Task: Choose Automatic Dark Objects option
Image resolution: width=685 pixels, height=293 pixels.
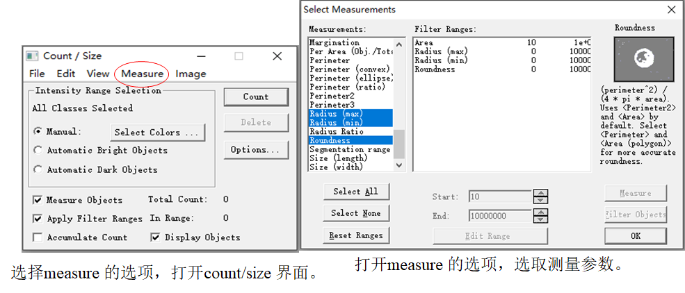Action: (x=38, y=169)
